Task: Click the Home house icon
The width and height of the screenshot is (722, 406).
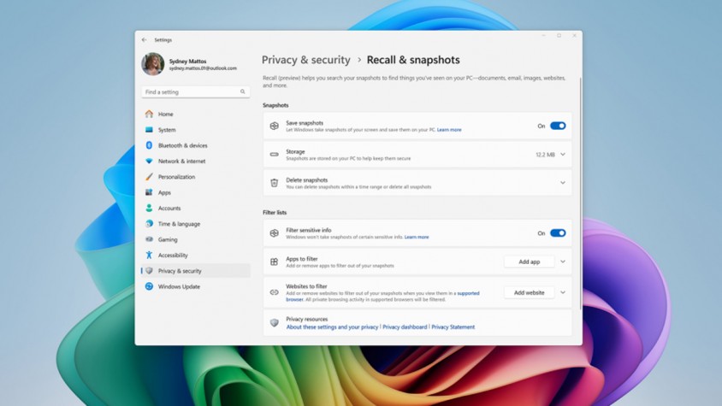Action: pos(149,114)
